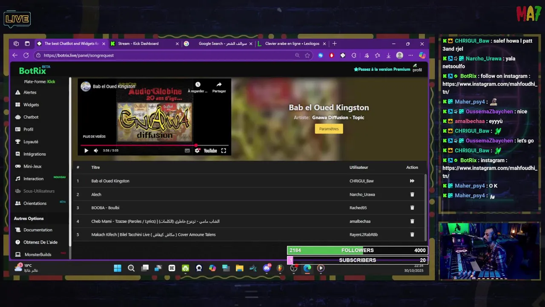Switch to Google Search tab
Viewport: 545px width, 307px height.
pos(218,43)
